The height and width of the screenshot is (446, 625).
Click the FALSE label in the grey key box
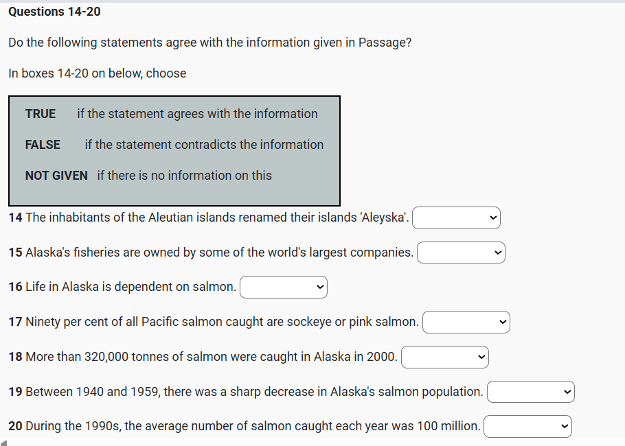tap(43, 145)
